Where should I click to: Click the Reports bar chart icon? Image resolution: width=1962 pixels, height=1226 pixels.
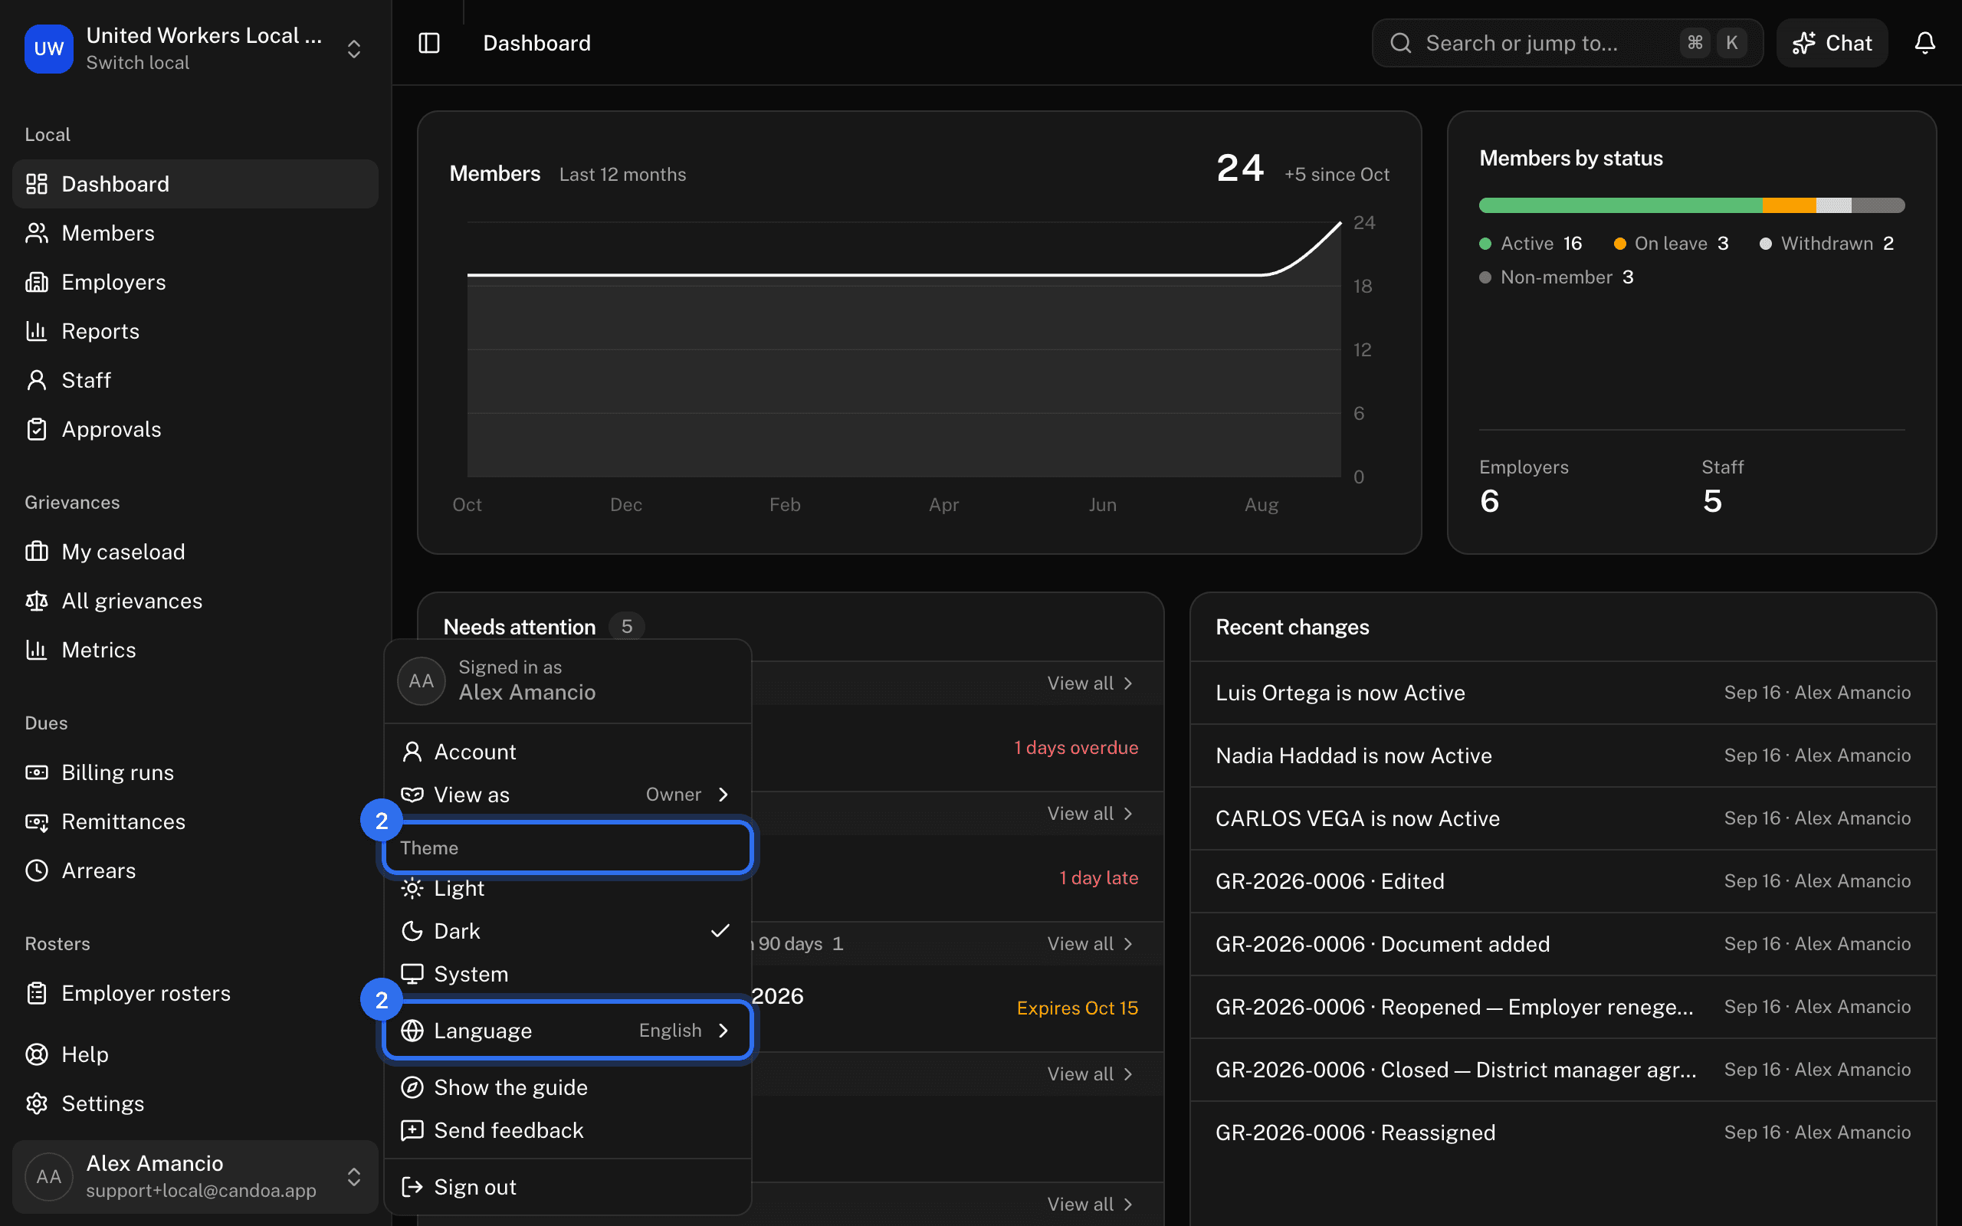click(x=37, y=331)
